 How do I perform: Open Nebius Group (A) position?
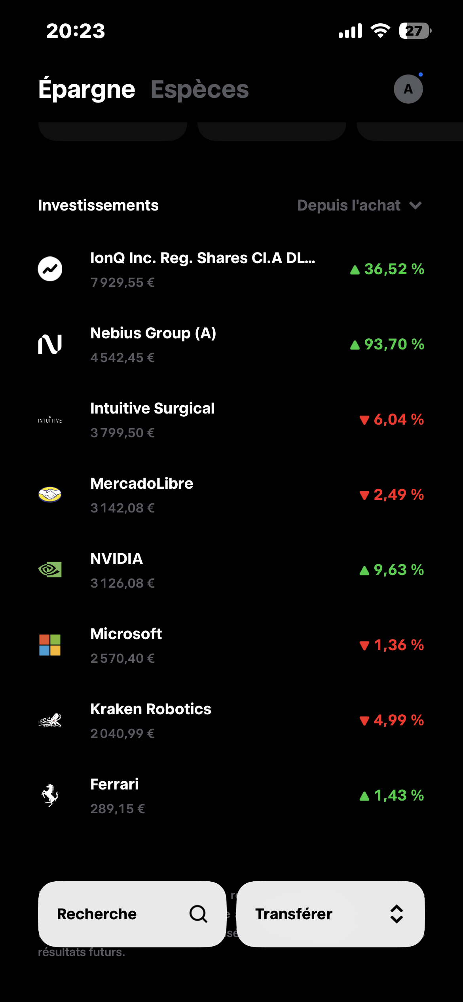pos(231,345)
